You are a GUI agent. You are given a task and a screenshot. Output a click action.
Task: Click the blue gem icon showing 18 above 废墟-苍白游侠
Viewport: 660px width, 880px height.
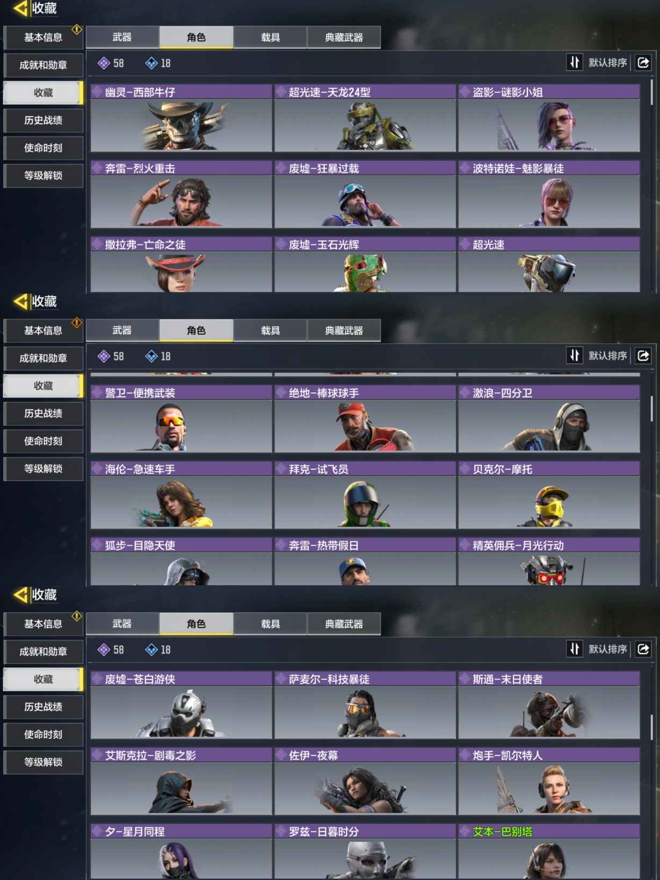point(151,650)
